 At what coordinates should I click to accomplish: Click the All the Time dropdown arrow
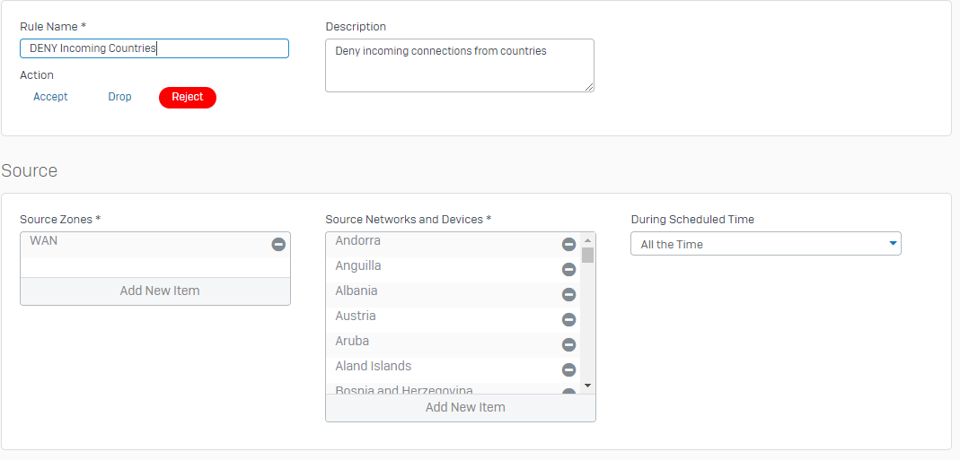[893, 244]
